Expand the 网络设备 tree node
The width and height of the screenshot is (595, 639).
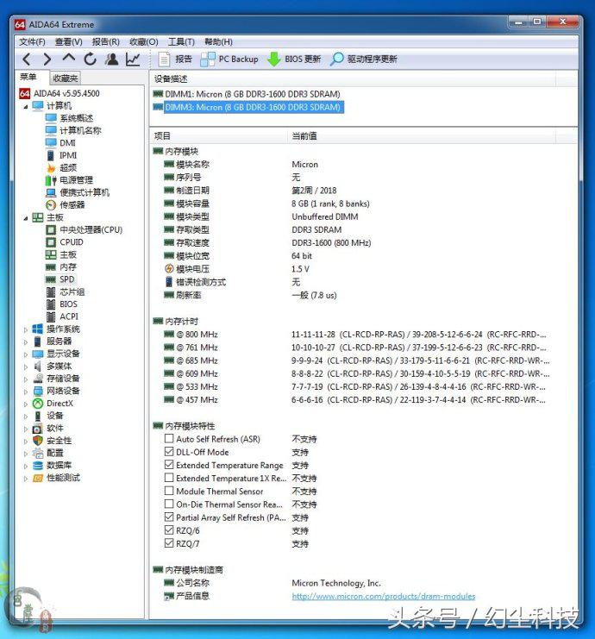coord(26,392)
